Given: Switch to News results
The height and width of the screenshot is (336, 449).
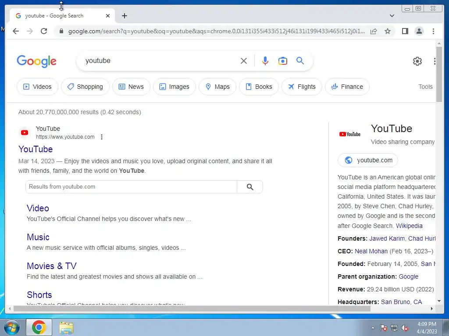Looking at the screenshot, I should pyautogui.click(x=131, y=87).
